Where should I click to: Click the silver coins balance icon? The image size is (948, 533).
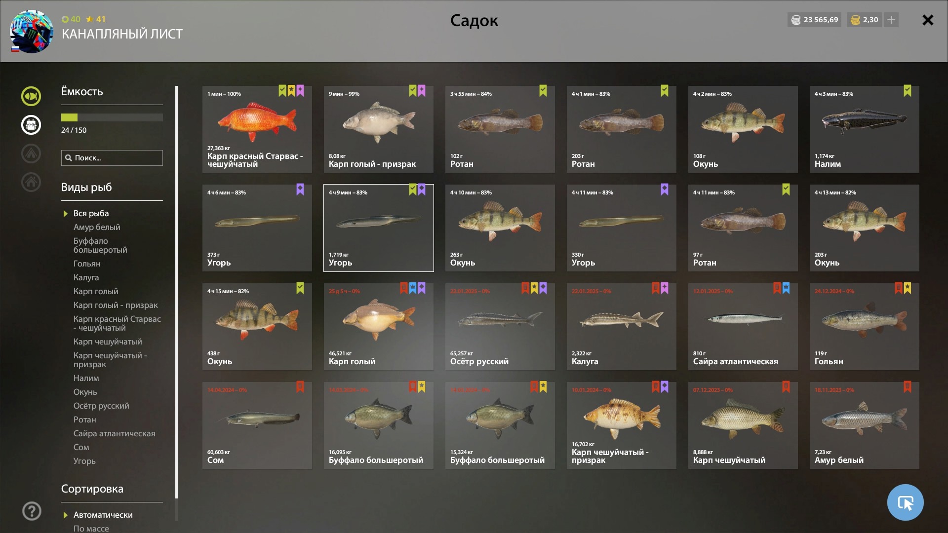pos(796,20)
